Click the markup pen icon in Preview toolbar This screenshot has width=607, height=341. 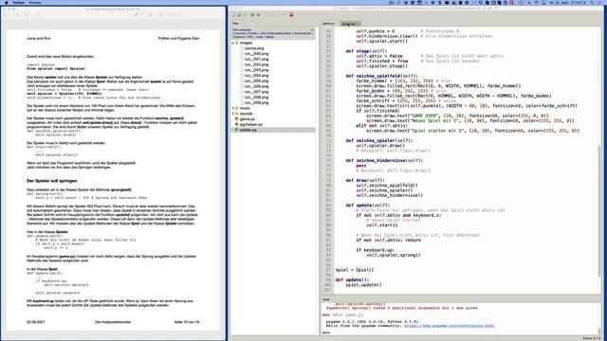[x=137, y=15]
